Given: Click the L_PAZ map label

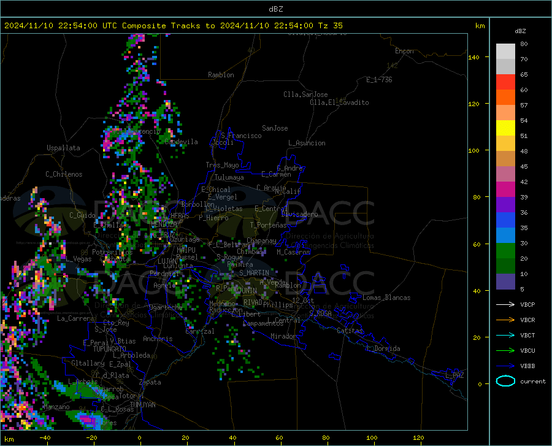Looking at the screenshot, I should coord(454,375).
